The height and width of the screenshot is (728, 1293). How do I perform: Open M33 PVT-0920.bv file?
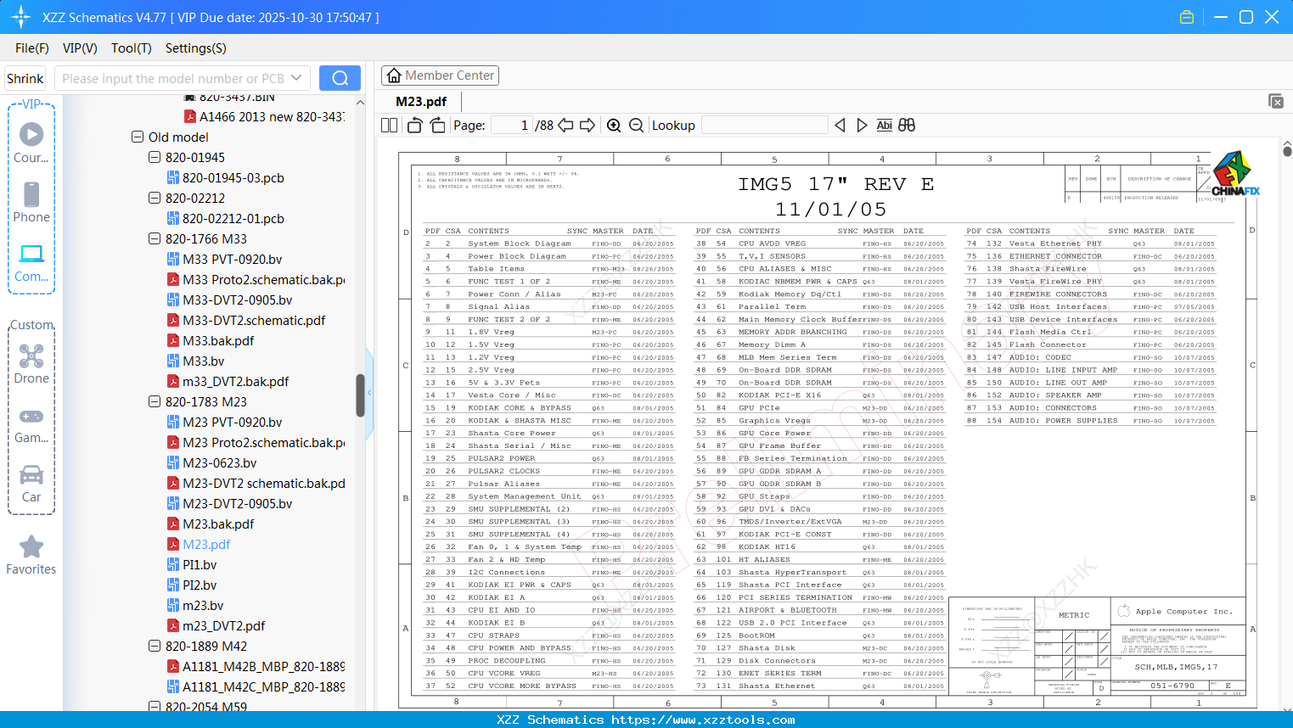[x=224, y=259]
